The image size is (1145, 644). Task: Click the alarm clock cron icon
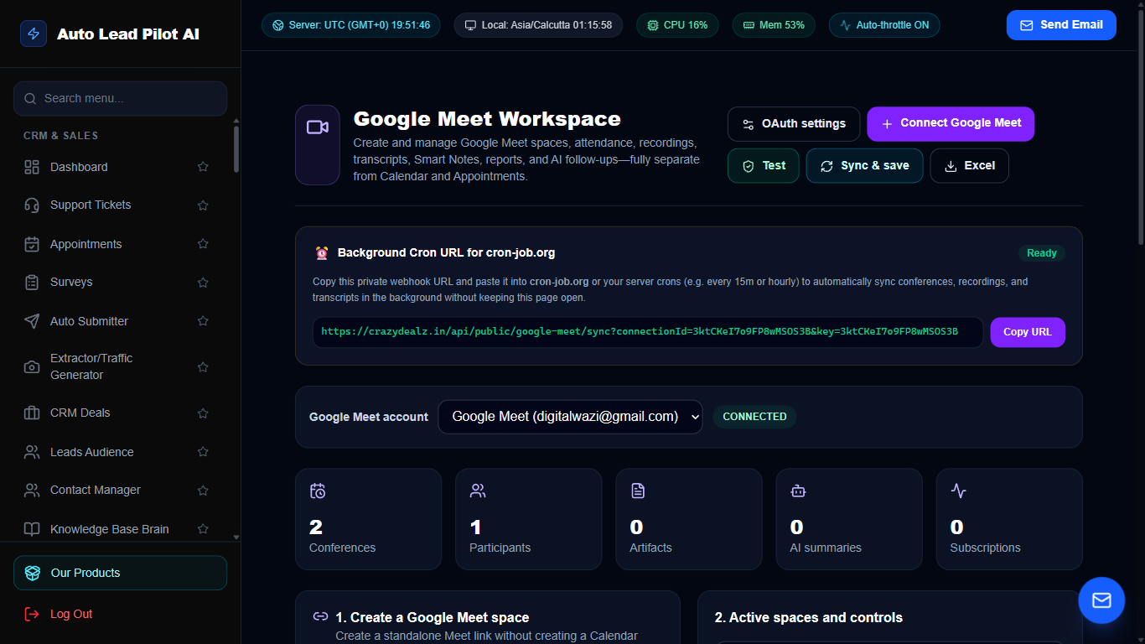click(322, 252)
